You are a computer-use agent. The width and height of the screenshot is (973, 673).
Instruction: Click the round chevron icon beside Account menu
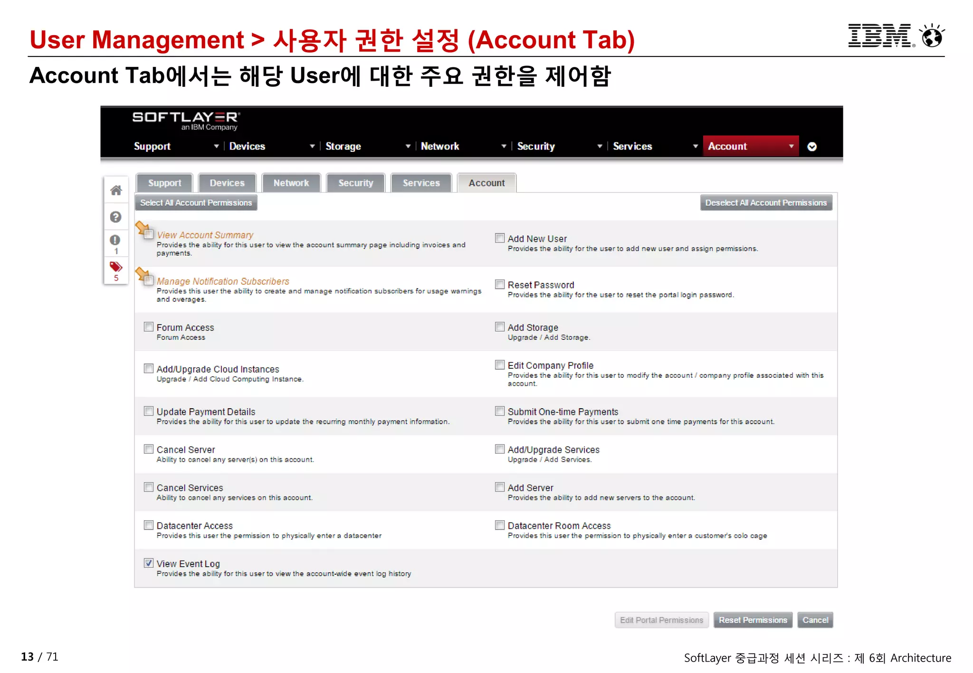[x=812, y=147]
